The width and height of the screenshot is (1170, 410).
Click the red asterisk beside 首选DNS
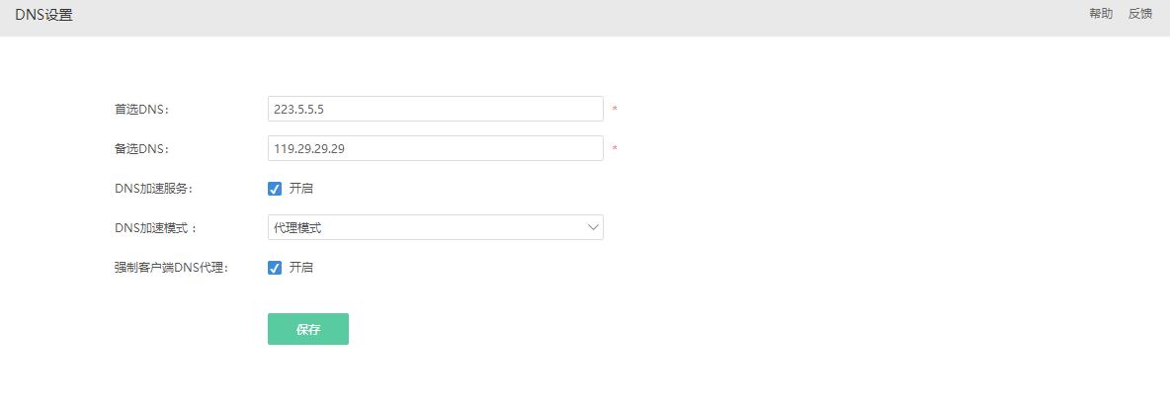click(x=615, y=110)
